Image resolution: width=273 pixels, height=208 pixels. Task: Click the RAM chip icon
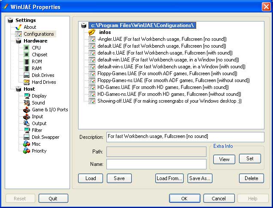pyautogui.click(x=27, y=68)
